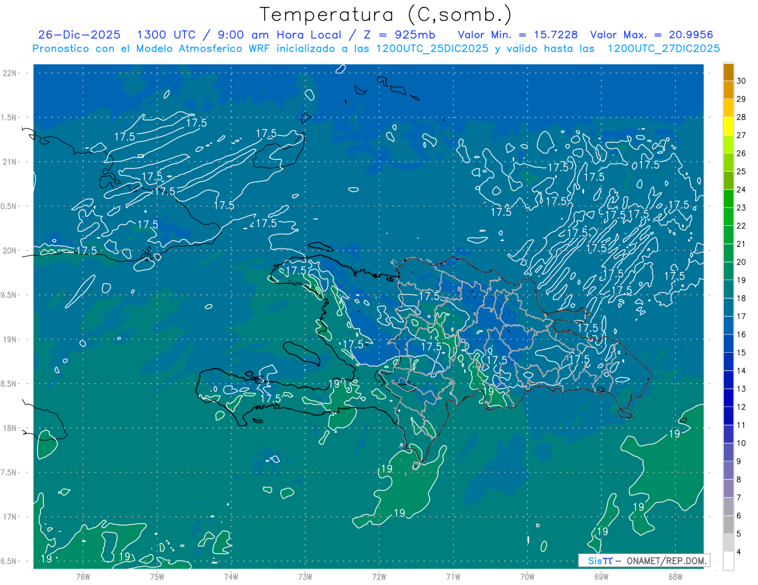Image resolution: width=758 pixels, height=585 pixels.
Task: Click the "18" value on the color scale
Action: click(742, 298)
